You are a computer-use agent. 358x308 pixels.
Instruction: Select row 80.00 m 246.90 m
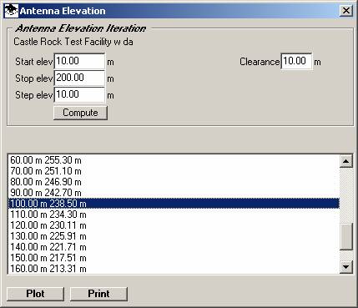coord(174,182)
